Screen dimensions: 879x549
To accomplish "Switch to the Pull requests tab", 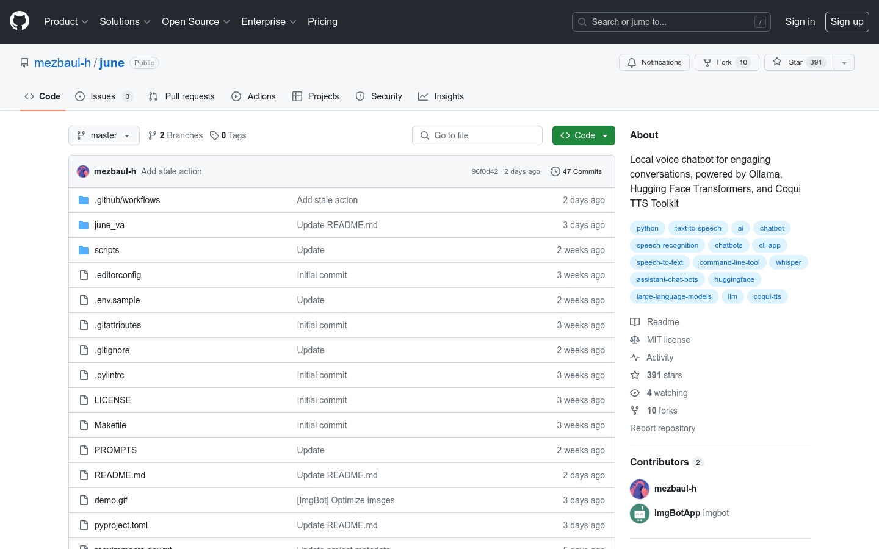I will click(x=182, y=96).
